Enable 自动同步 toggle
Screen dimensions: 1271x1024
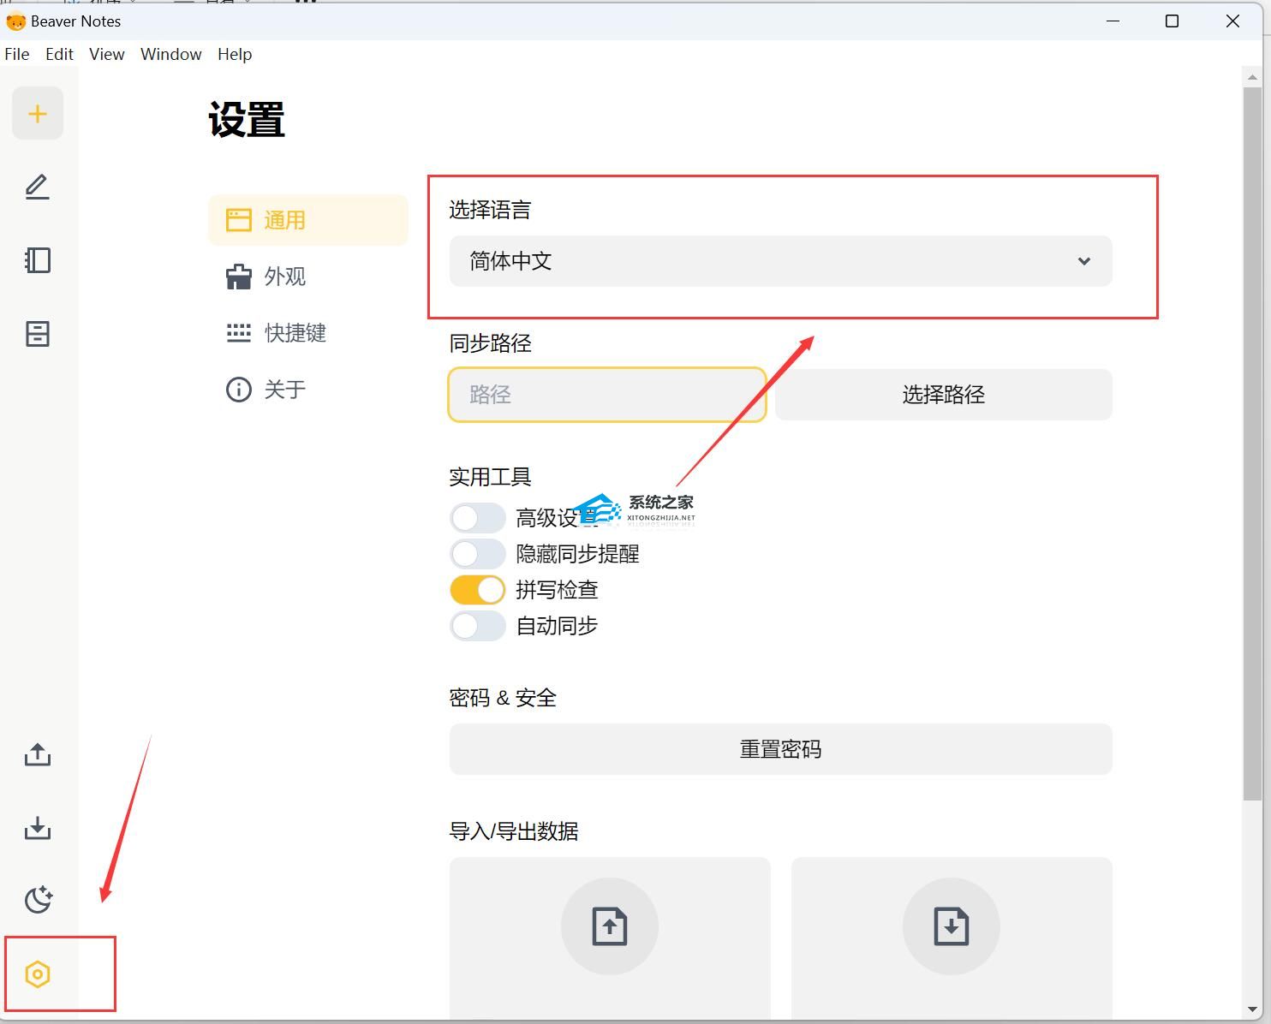(x=478, y=626)
